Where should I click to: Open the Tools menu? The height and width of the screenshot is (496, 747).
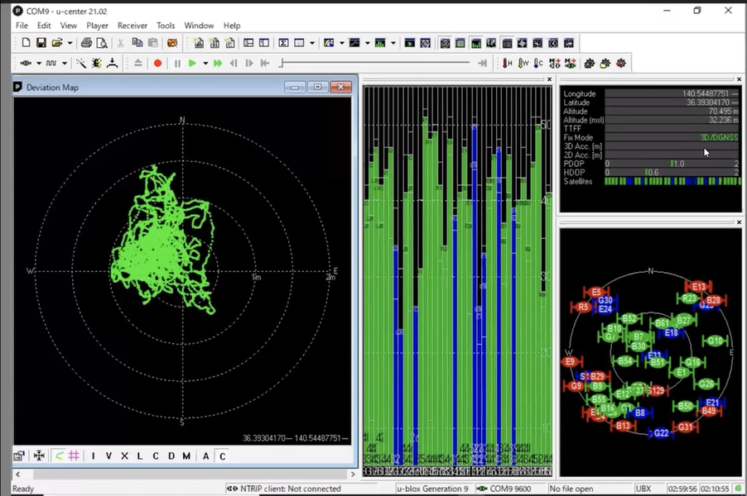(x=166, y=26)
